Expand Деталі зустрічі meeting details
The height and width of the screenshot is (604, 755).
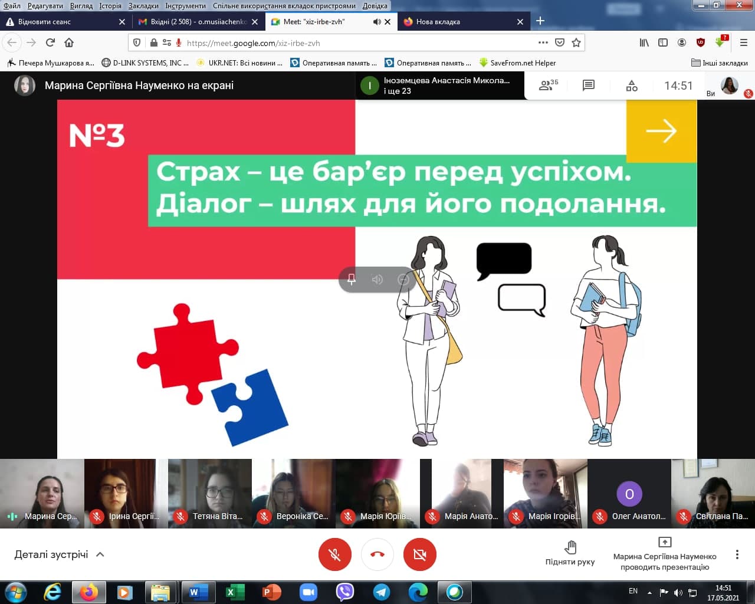[x=59, y=554]
